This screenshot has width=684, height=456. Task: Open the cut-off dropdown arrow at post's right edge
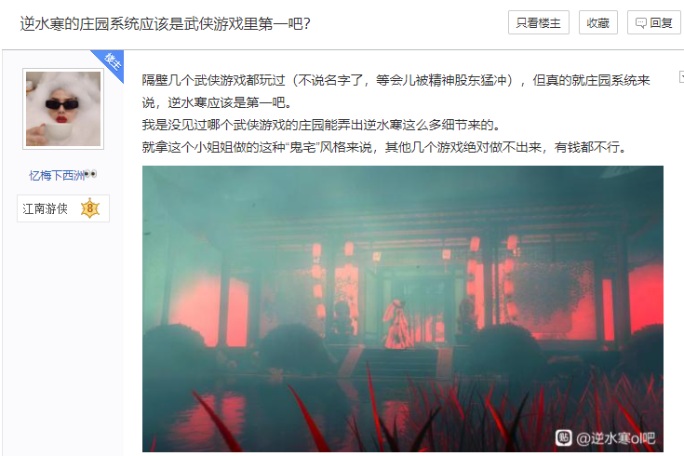point(681,77)
